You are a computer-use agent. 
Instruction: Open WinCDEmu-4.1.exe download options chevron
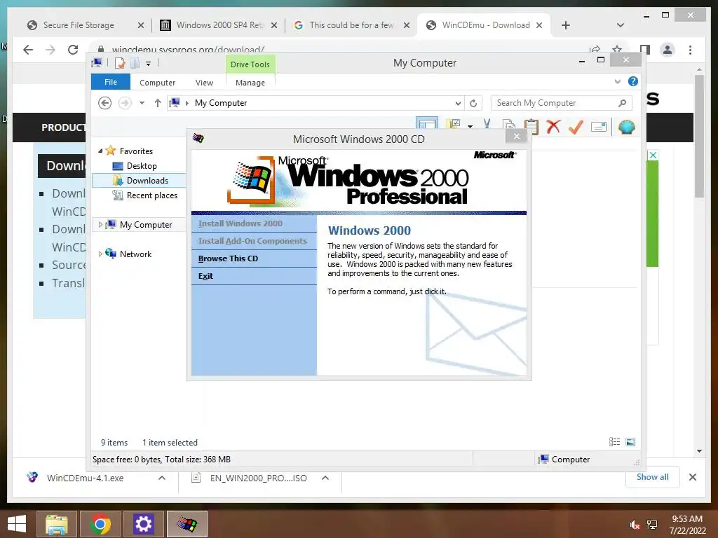point(162,478)
